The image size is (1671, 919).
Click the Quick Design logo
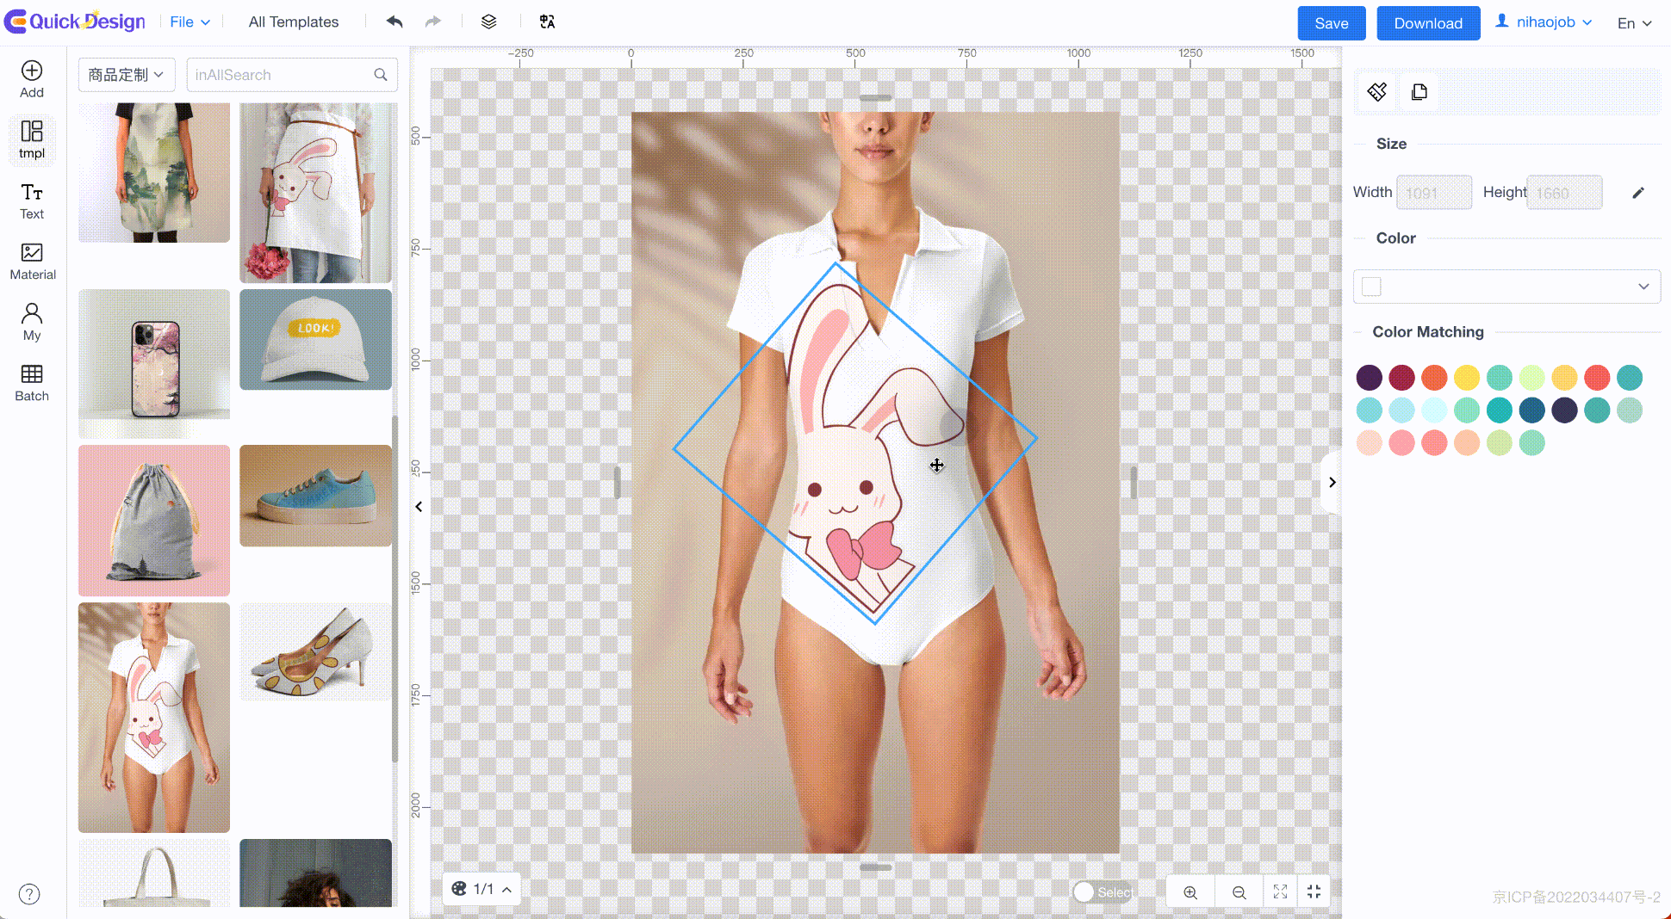pos(75,22)
